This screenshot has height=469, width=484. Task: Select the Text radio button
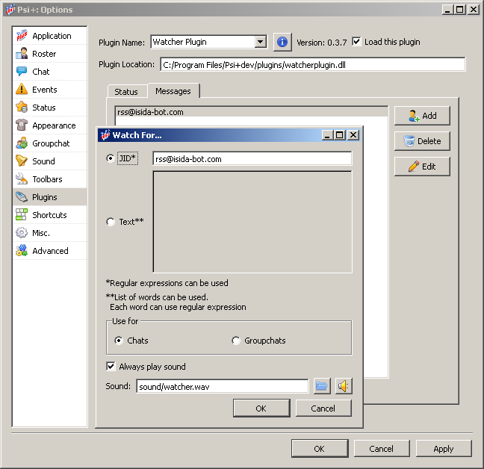[x=111, y=222]
